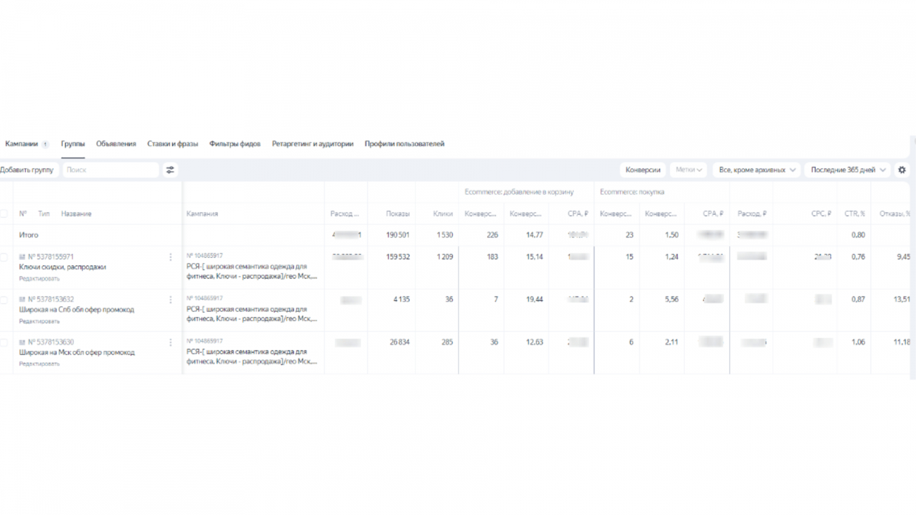This screenshot has width=916, height=515.
Task: Switch to the Объявления tab
Action: (x=116, y=144)
